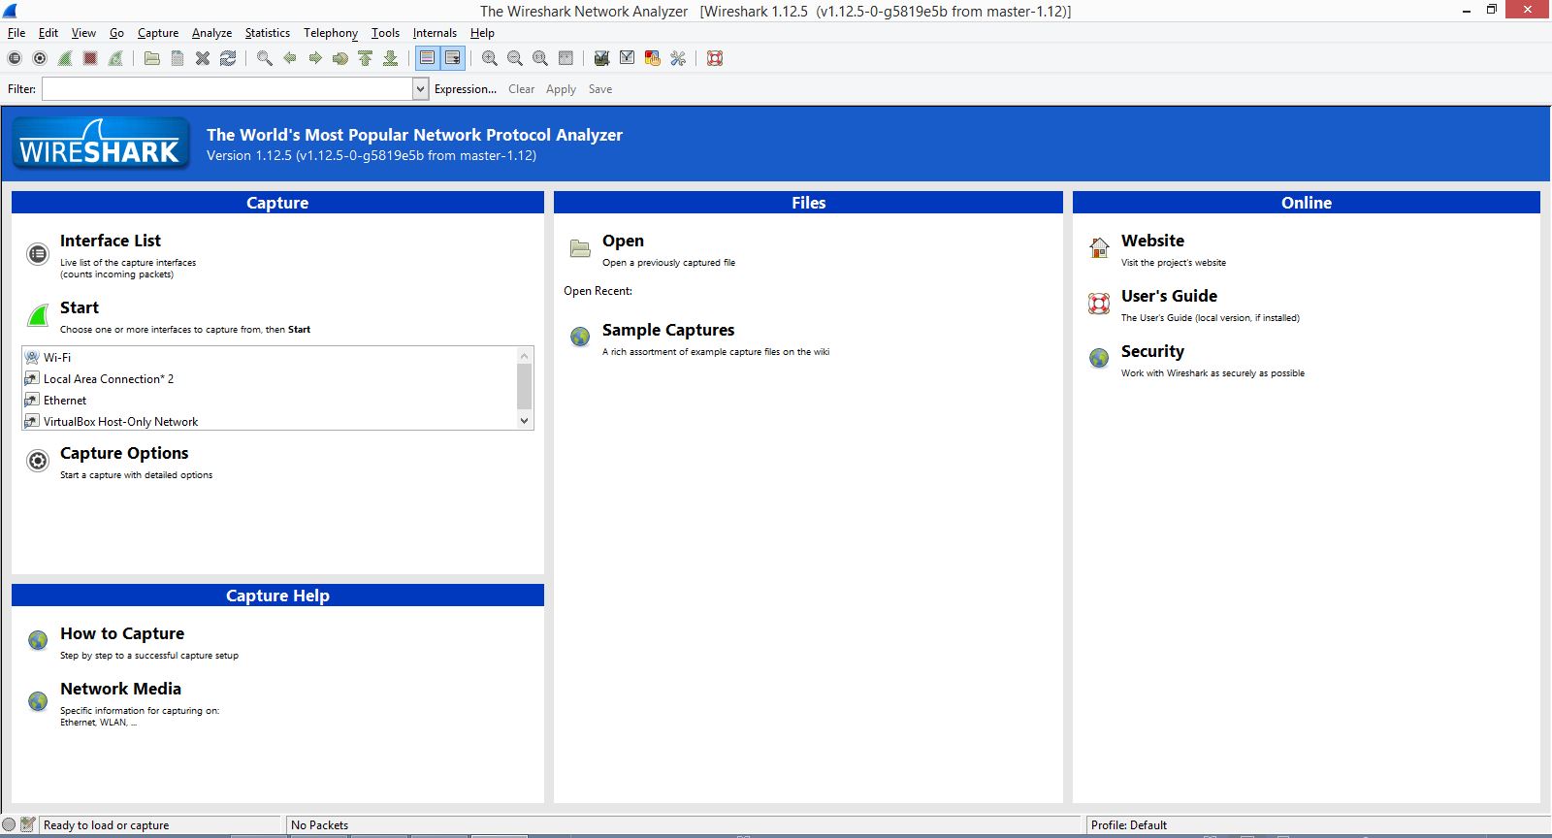
Task: Open preferences wrench toolbar icon
Action: [678, 58]
